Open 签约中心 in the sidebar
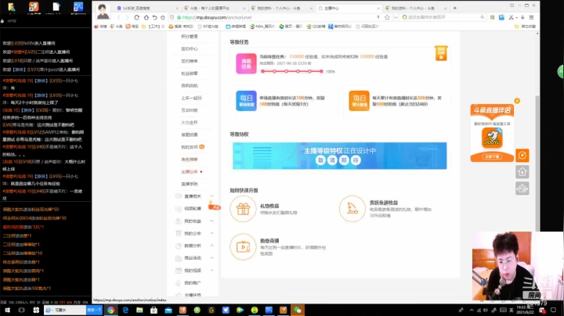This screenshot has width=564, height=316. click(x=190, y=48)
